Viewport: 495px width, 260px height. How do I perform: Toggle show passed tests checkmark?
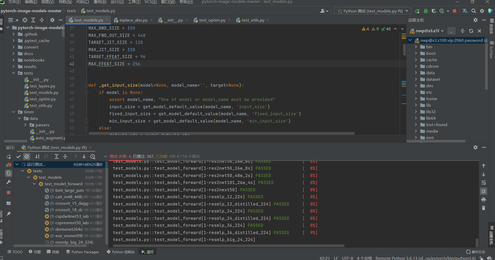click(18, 156)
